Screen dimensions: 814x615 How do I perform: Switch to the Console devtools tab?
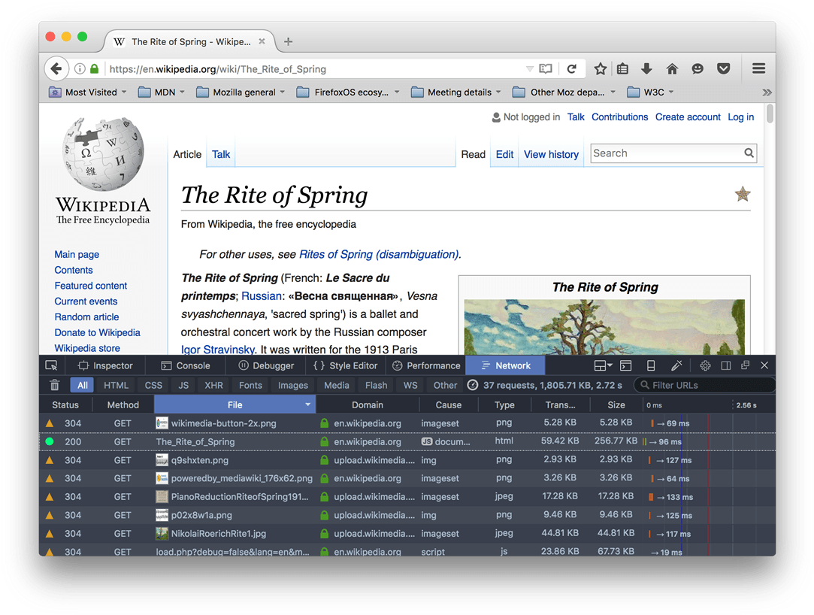[x=185, y=365]
